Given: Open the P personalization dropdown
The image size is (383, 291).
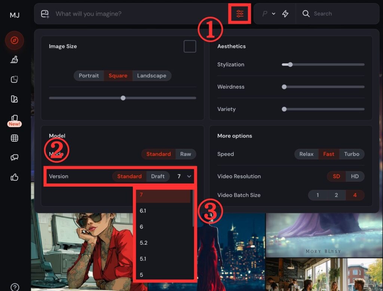Looking at the screenshot, I should (x=268, y=14).
